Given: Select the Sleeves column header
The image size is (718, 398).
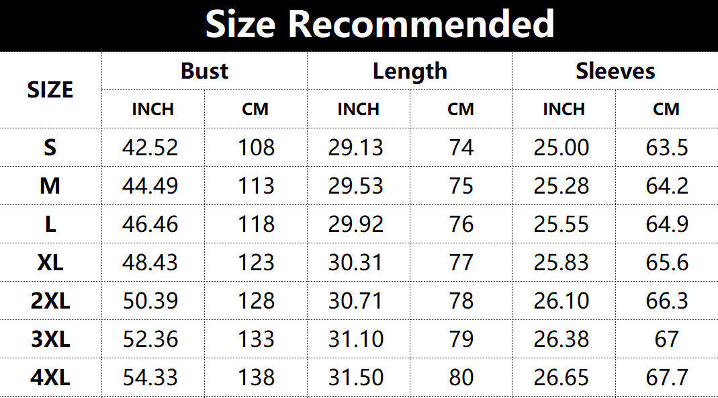Looking at the screenshot, I should [615, 71].
